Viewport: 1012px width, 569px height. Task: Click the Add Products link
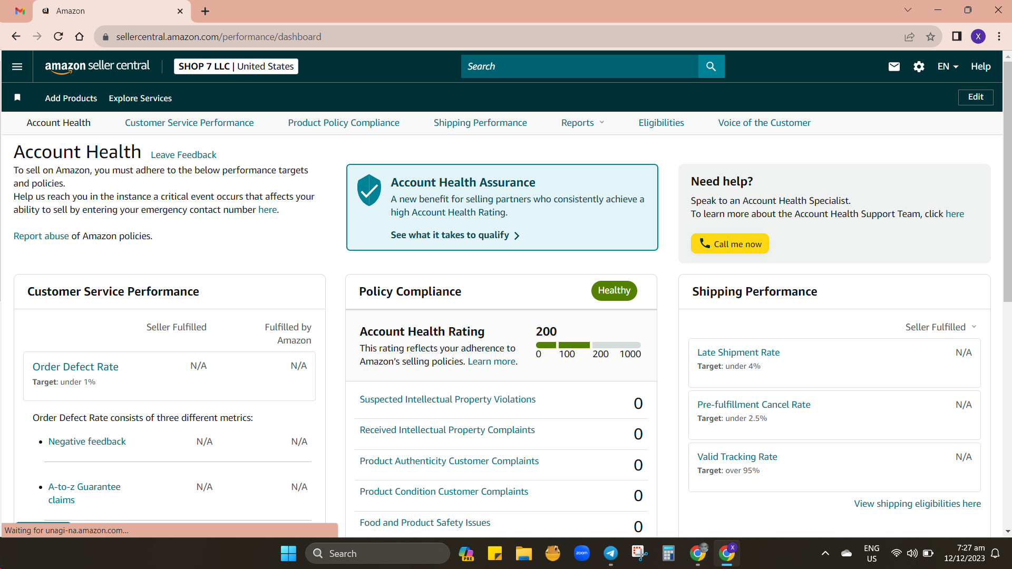point(71,98)
